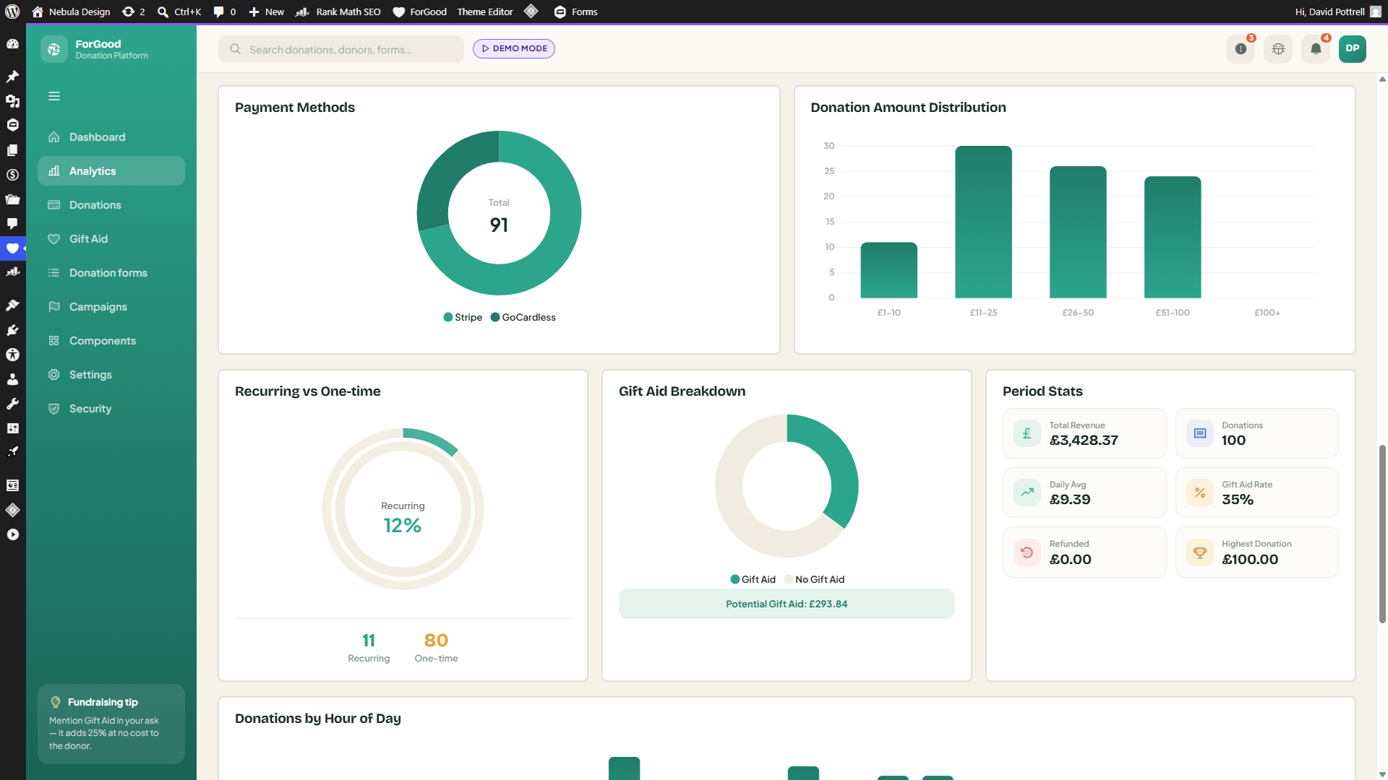Open the WordPress Dashboard gauge icon

tap(12, 44)
